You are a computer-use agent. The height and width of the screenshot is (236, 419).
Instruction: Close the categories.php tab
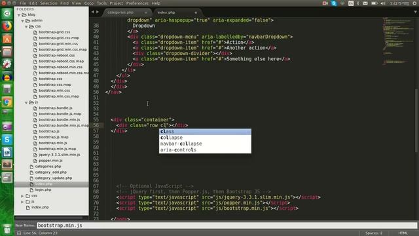coord(145,12)
